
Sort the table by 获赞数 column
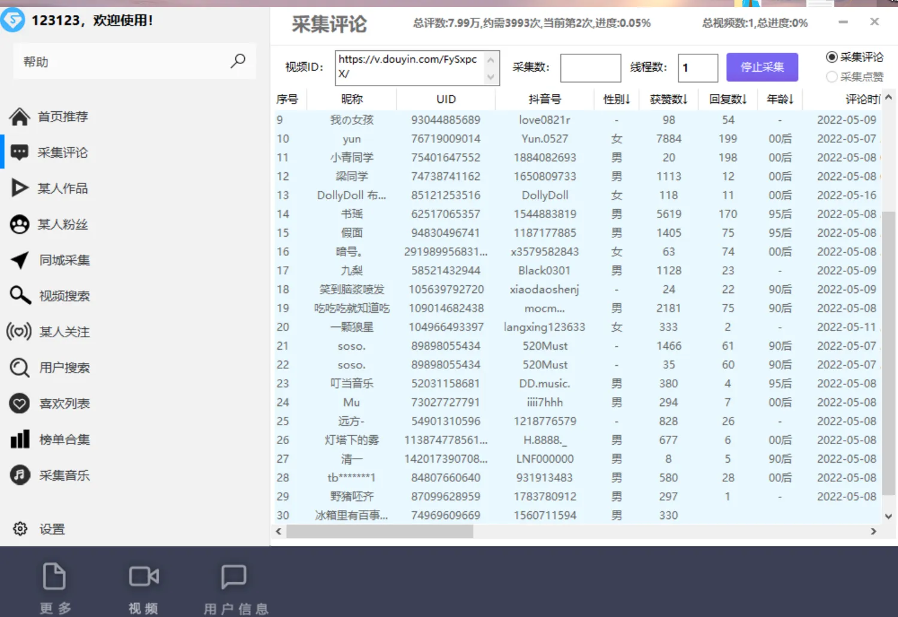pos(668,99)
